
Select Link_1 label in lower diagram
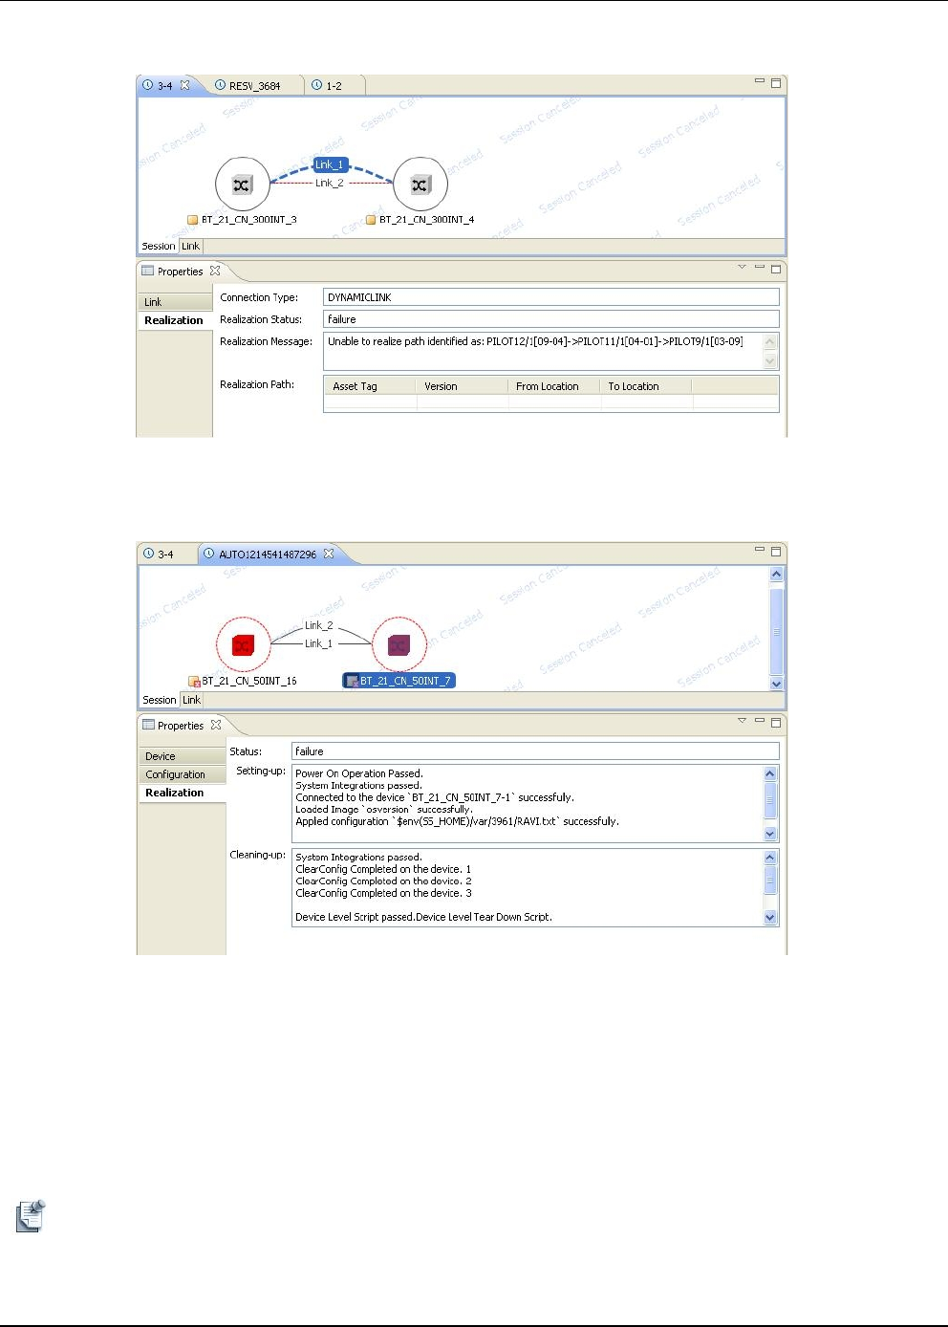click(318, 643)
